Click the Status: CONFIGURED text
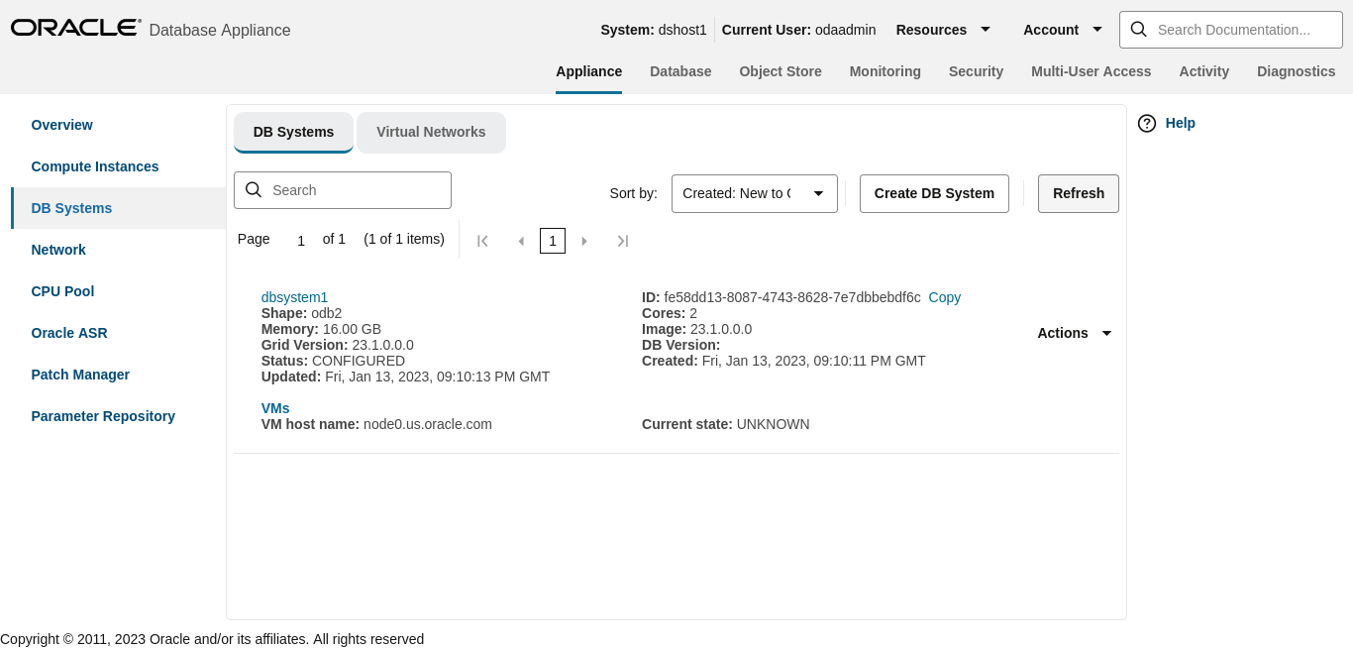 [x=333, y=361]
